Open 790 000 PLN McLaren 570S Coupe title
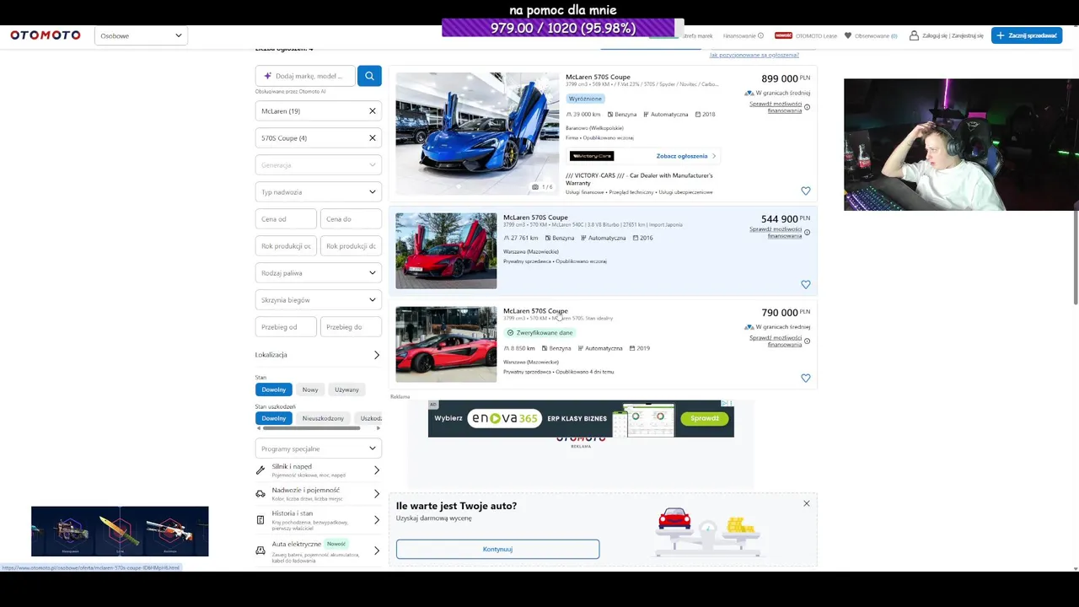The image size is (1079, 607). (x=535, y=311)
